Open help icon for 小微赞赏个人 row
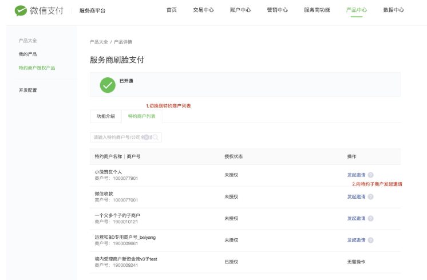The width and height of the screenshot is (427, 280). point(371,175)
